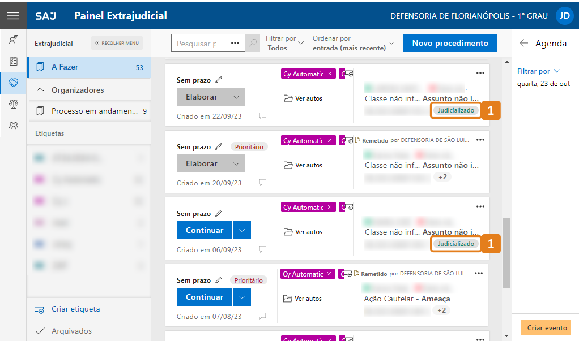Open more options on 07/08/23 card
This screenshot has width=579, height=341.
[479, 273]
